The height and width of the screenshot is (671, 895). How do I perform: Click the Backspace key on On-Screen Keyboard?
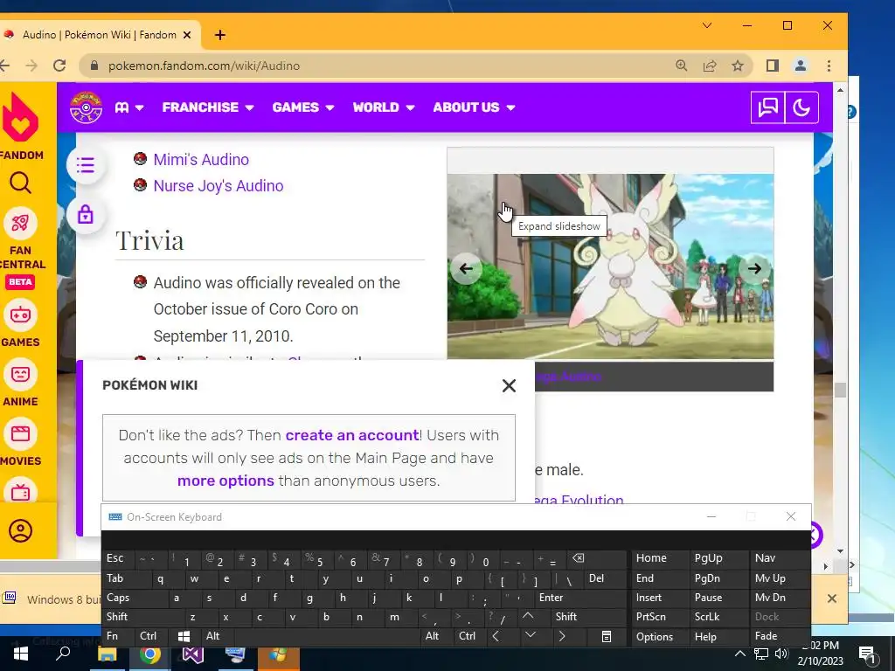click(598, 558)
